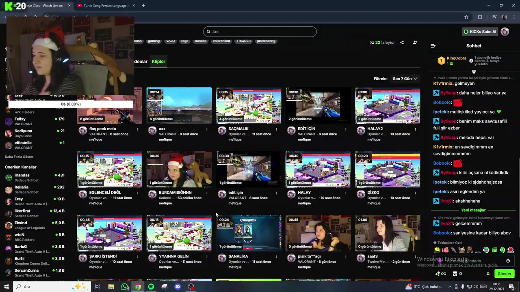The width and height of the screenshot is (520, 292).
Task: Open three-dot menu for xxx clip
Action: click(x=207, y=129)
